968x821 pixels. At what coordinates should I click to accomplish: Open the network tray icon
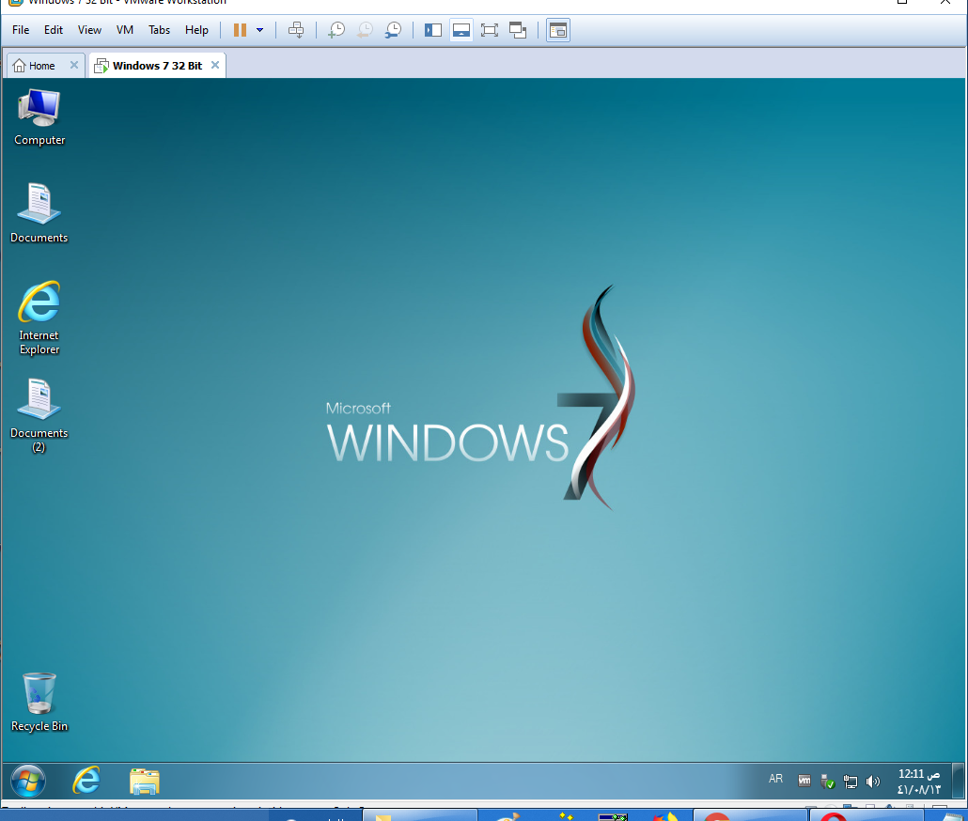pyautogui.click(x=851, y=782)
